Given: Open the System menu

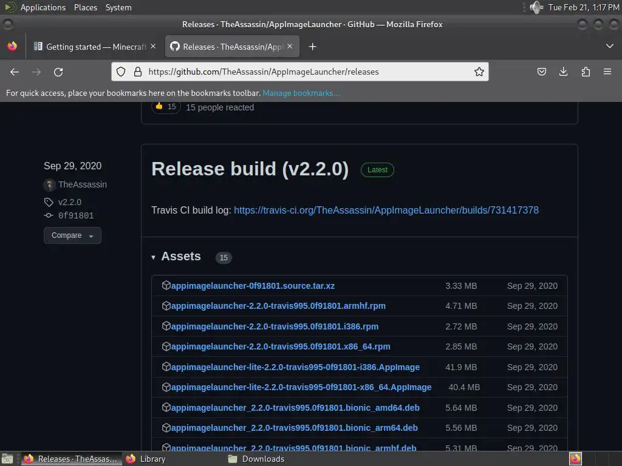Looking at the screenshot, I should pyautogui.click(x=118, y=7).
